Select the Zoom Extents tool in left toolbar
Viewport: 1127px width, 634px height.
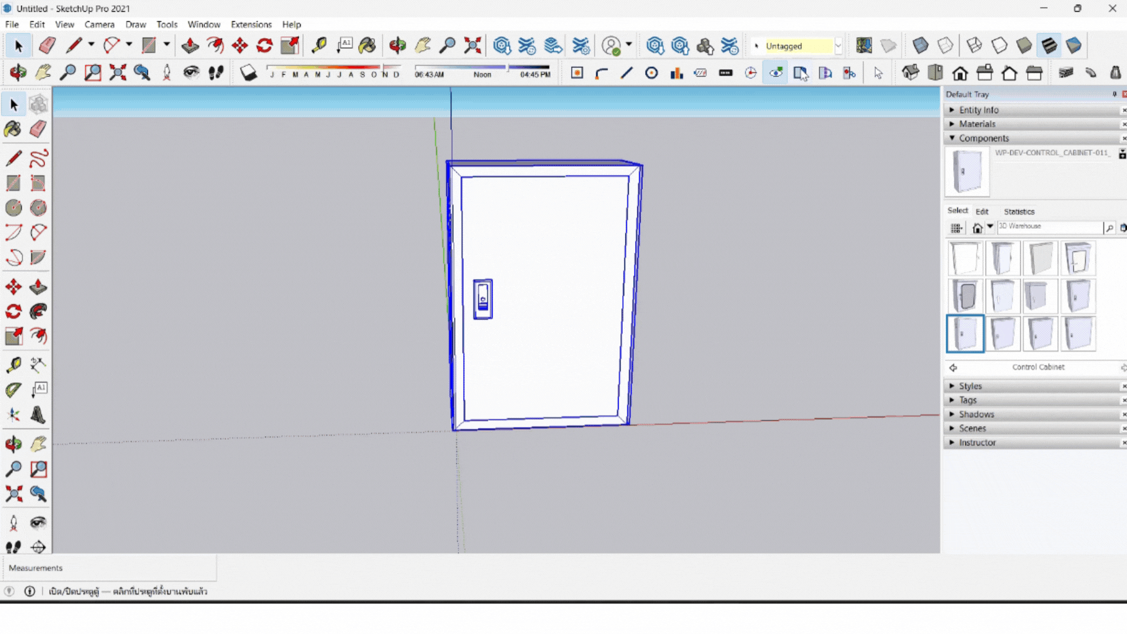pyautogui.click(x=13, y=494)
